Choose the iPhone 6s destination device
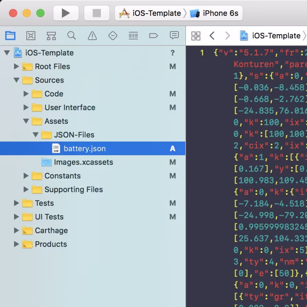The height and width of the screenshot is (307, 307). pyautogui.click(x=214, y=13)
